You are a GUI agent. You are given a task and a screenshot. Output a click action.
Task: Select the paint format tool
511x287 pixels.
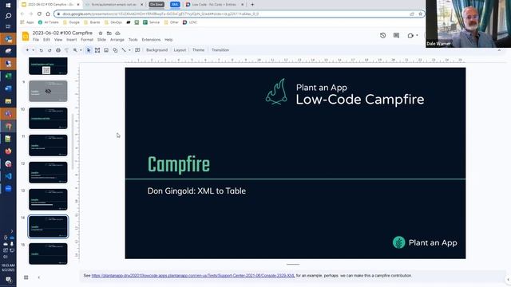(66, 50)
